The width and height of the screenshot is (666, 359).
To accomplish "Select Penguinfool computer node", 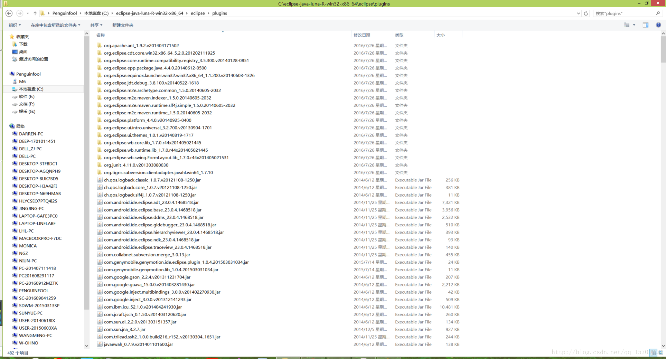I will pos(28,74).
